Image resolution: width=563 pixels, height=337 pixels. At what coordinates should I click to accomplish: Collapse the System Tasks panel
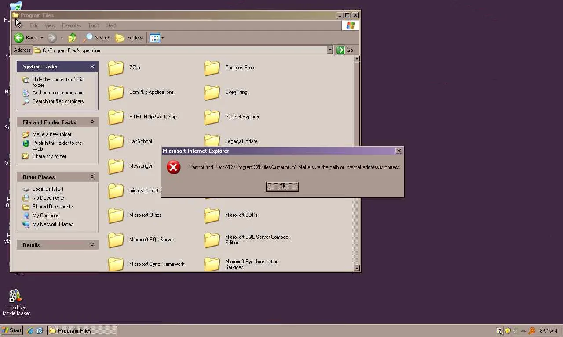[x=92, y=66]
